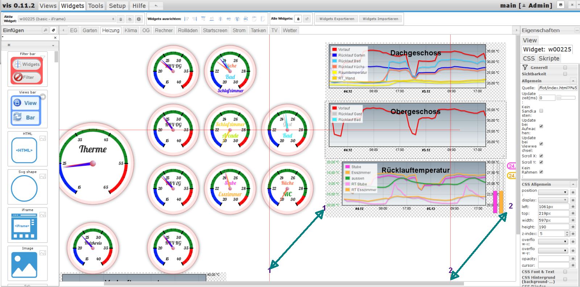Open the Tools menu
This screenshot has height=287, width=580.
point(96,6)
